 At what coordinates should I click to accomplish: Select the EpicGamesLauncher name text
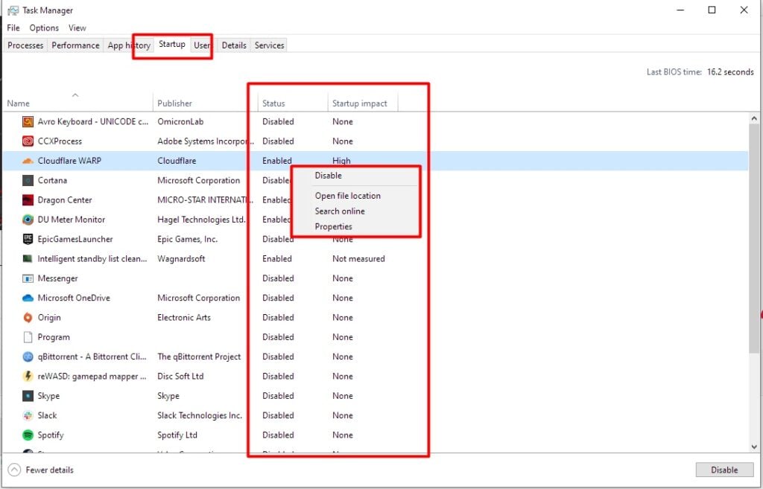[x=75, y=239]
